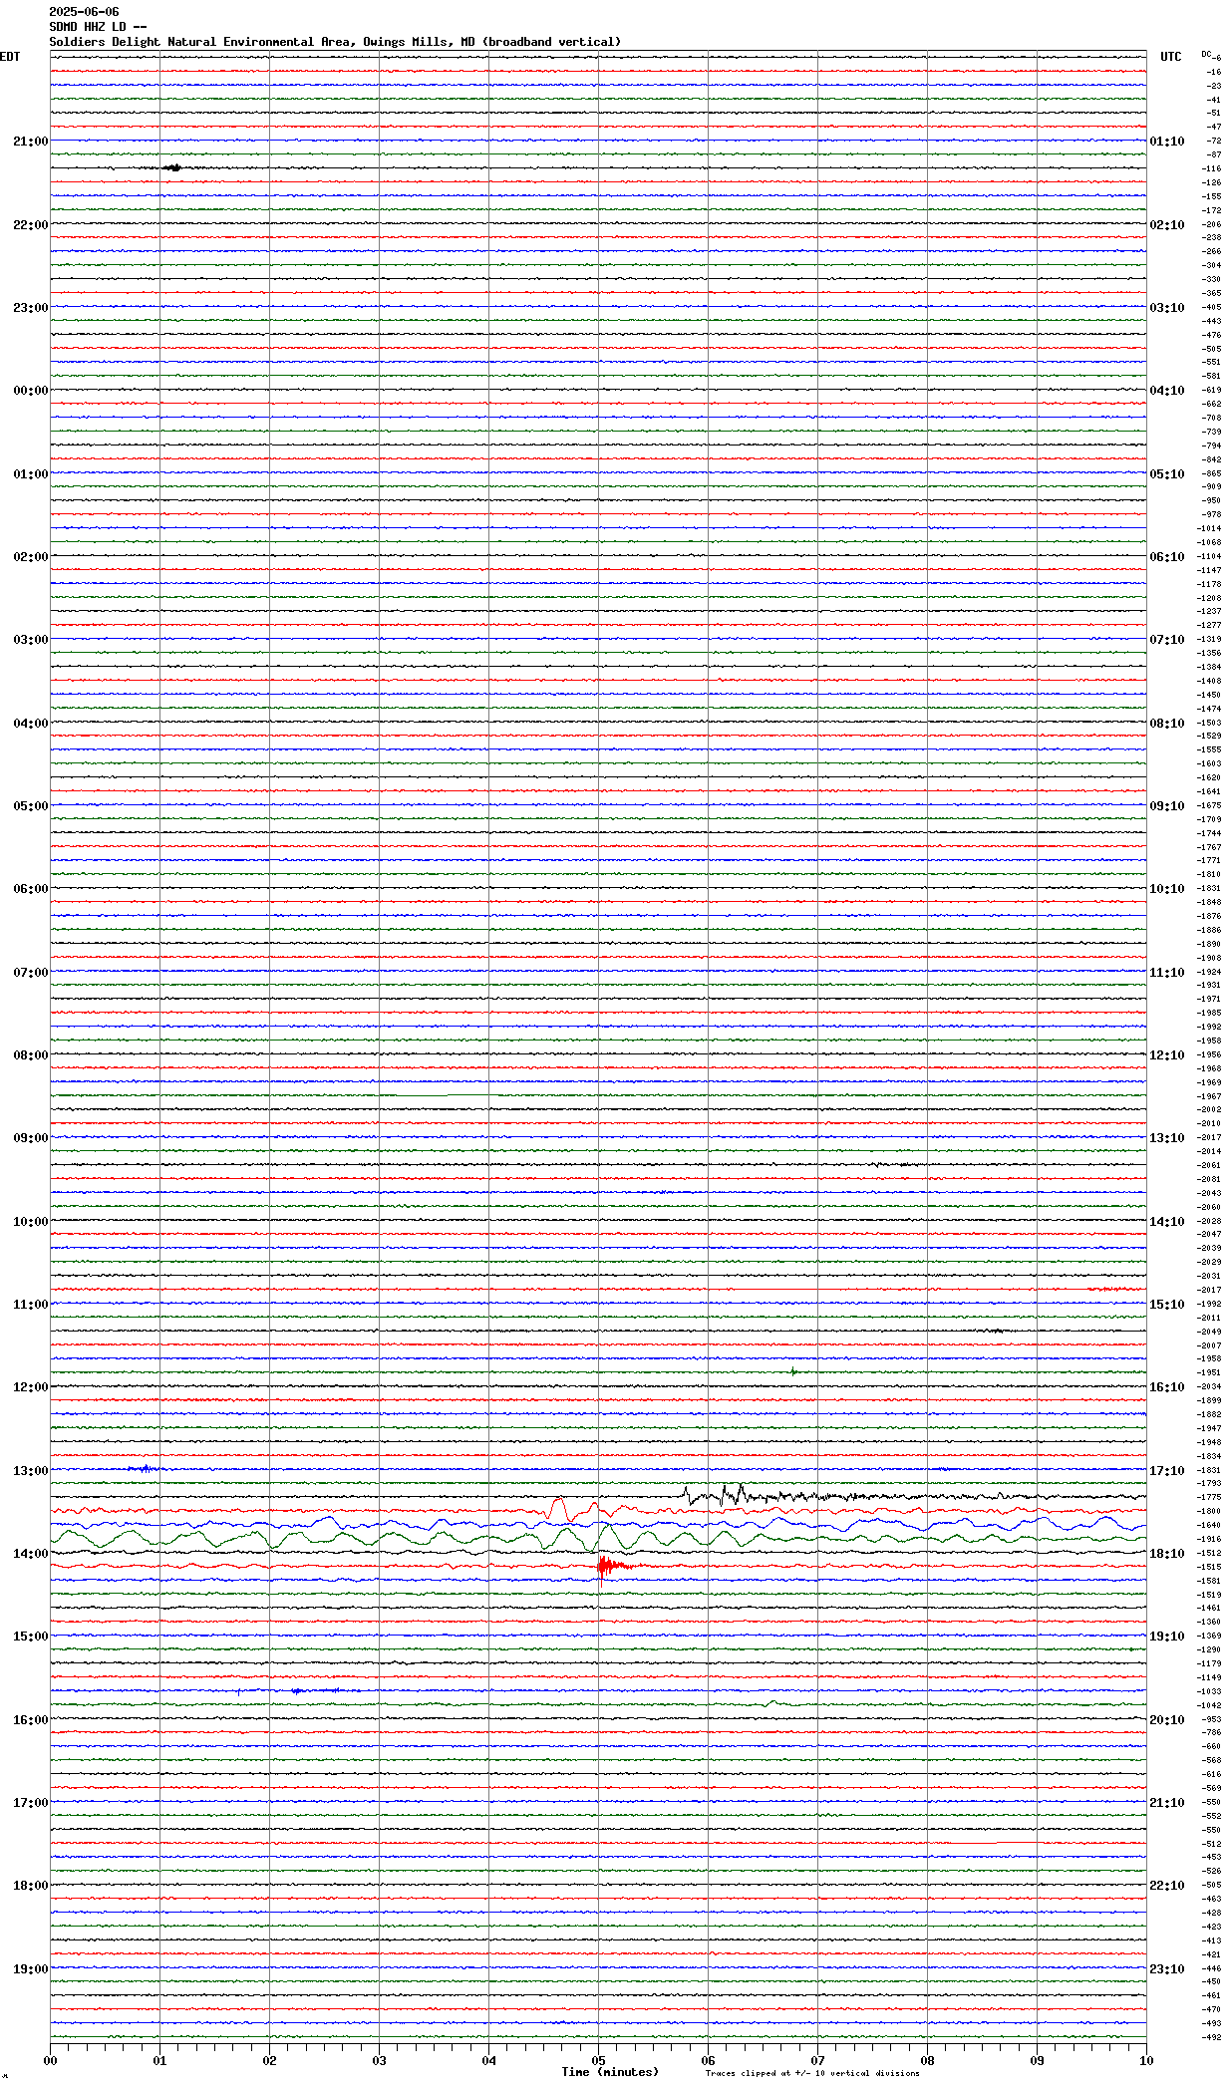The width and height of the screenshot is (1226, 2087).
Task: Click the 06:10 UTC time label
Action: pos(1167,557)
